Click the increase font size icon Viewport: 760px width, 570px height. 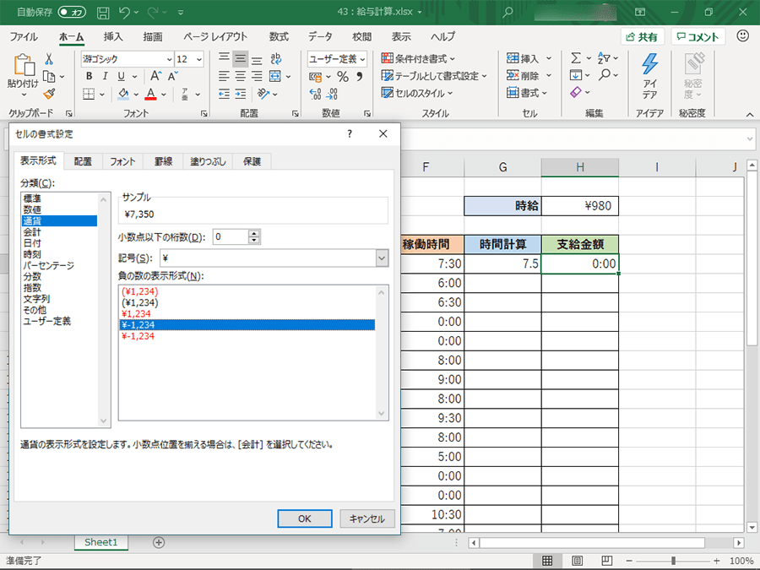click(x=155, y=76)
